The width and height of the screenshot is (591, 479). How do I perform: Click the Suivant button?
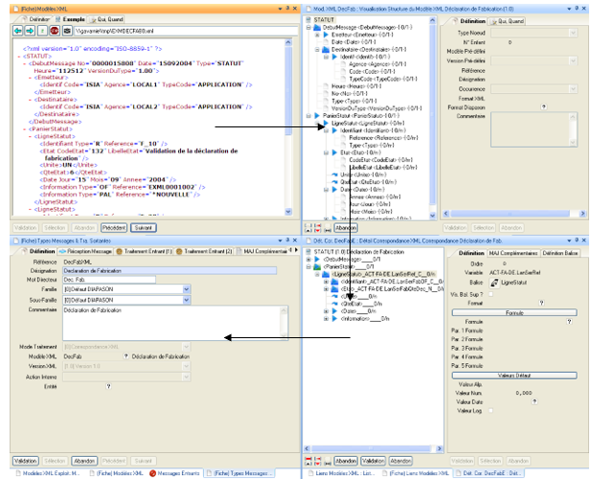pyautogui.click(x=141, y=228)
